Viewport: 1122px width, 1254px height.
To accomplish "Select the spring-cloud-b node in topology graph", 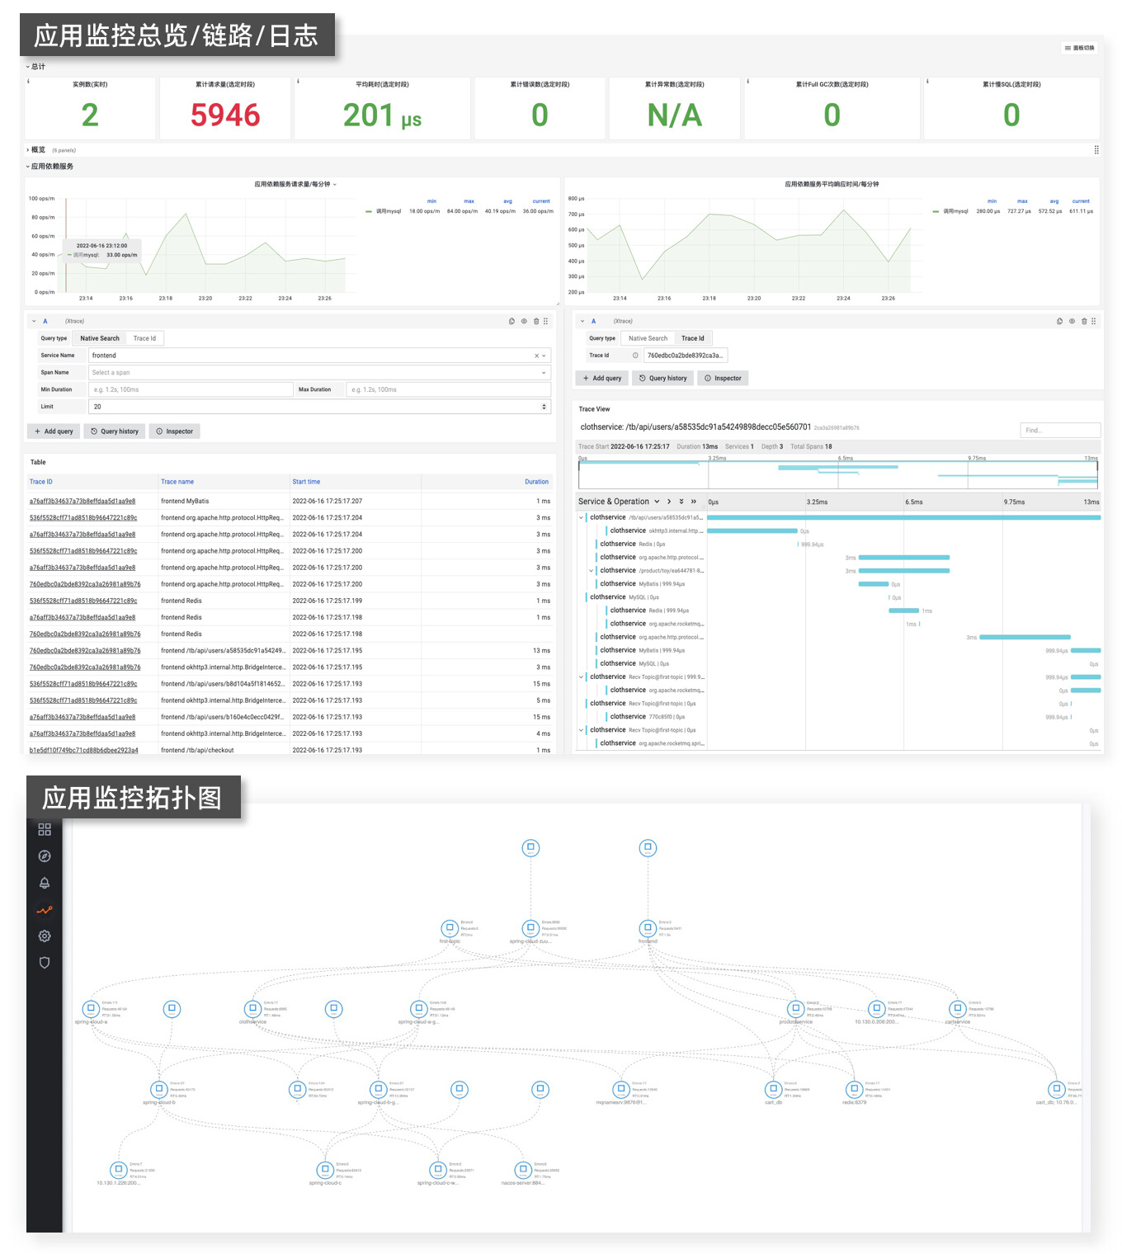I will (159, 1089).
